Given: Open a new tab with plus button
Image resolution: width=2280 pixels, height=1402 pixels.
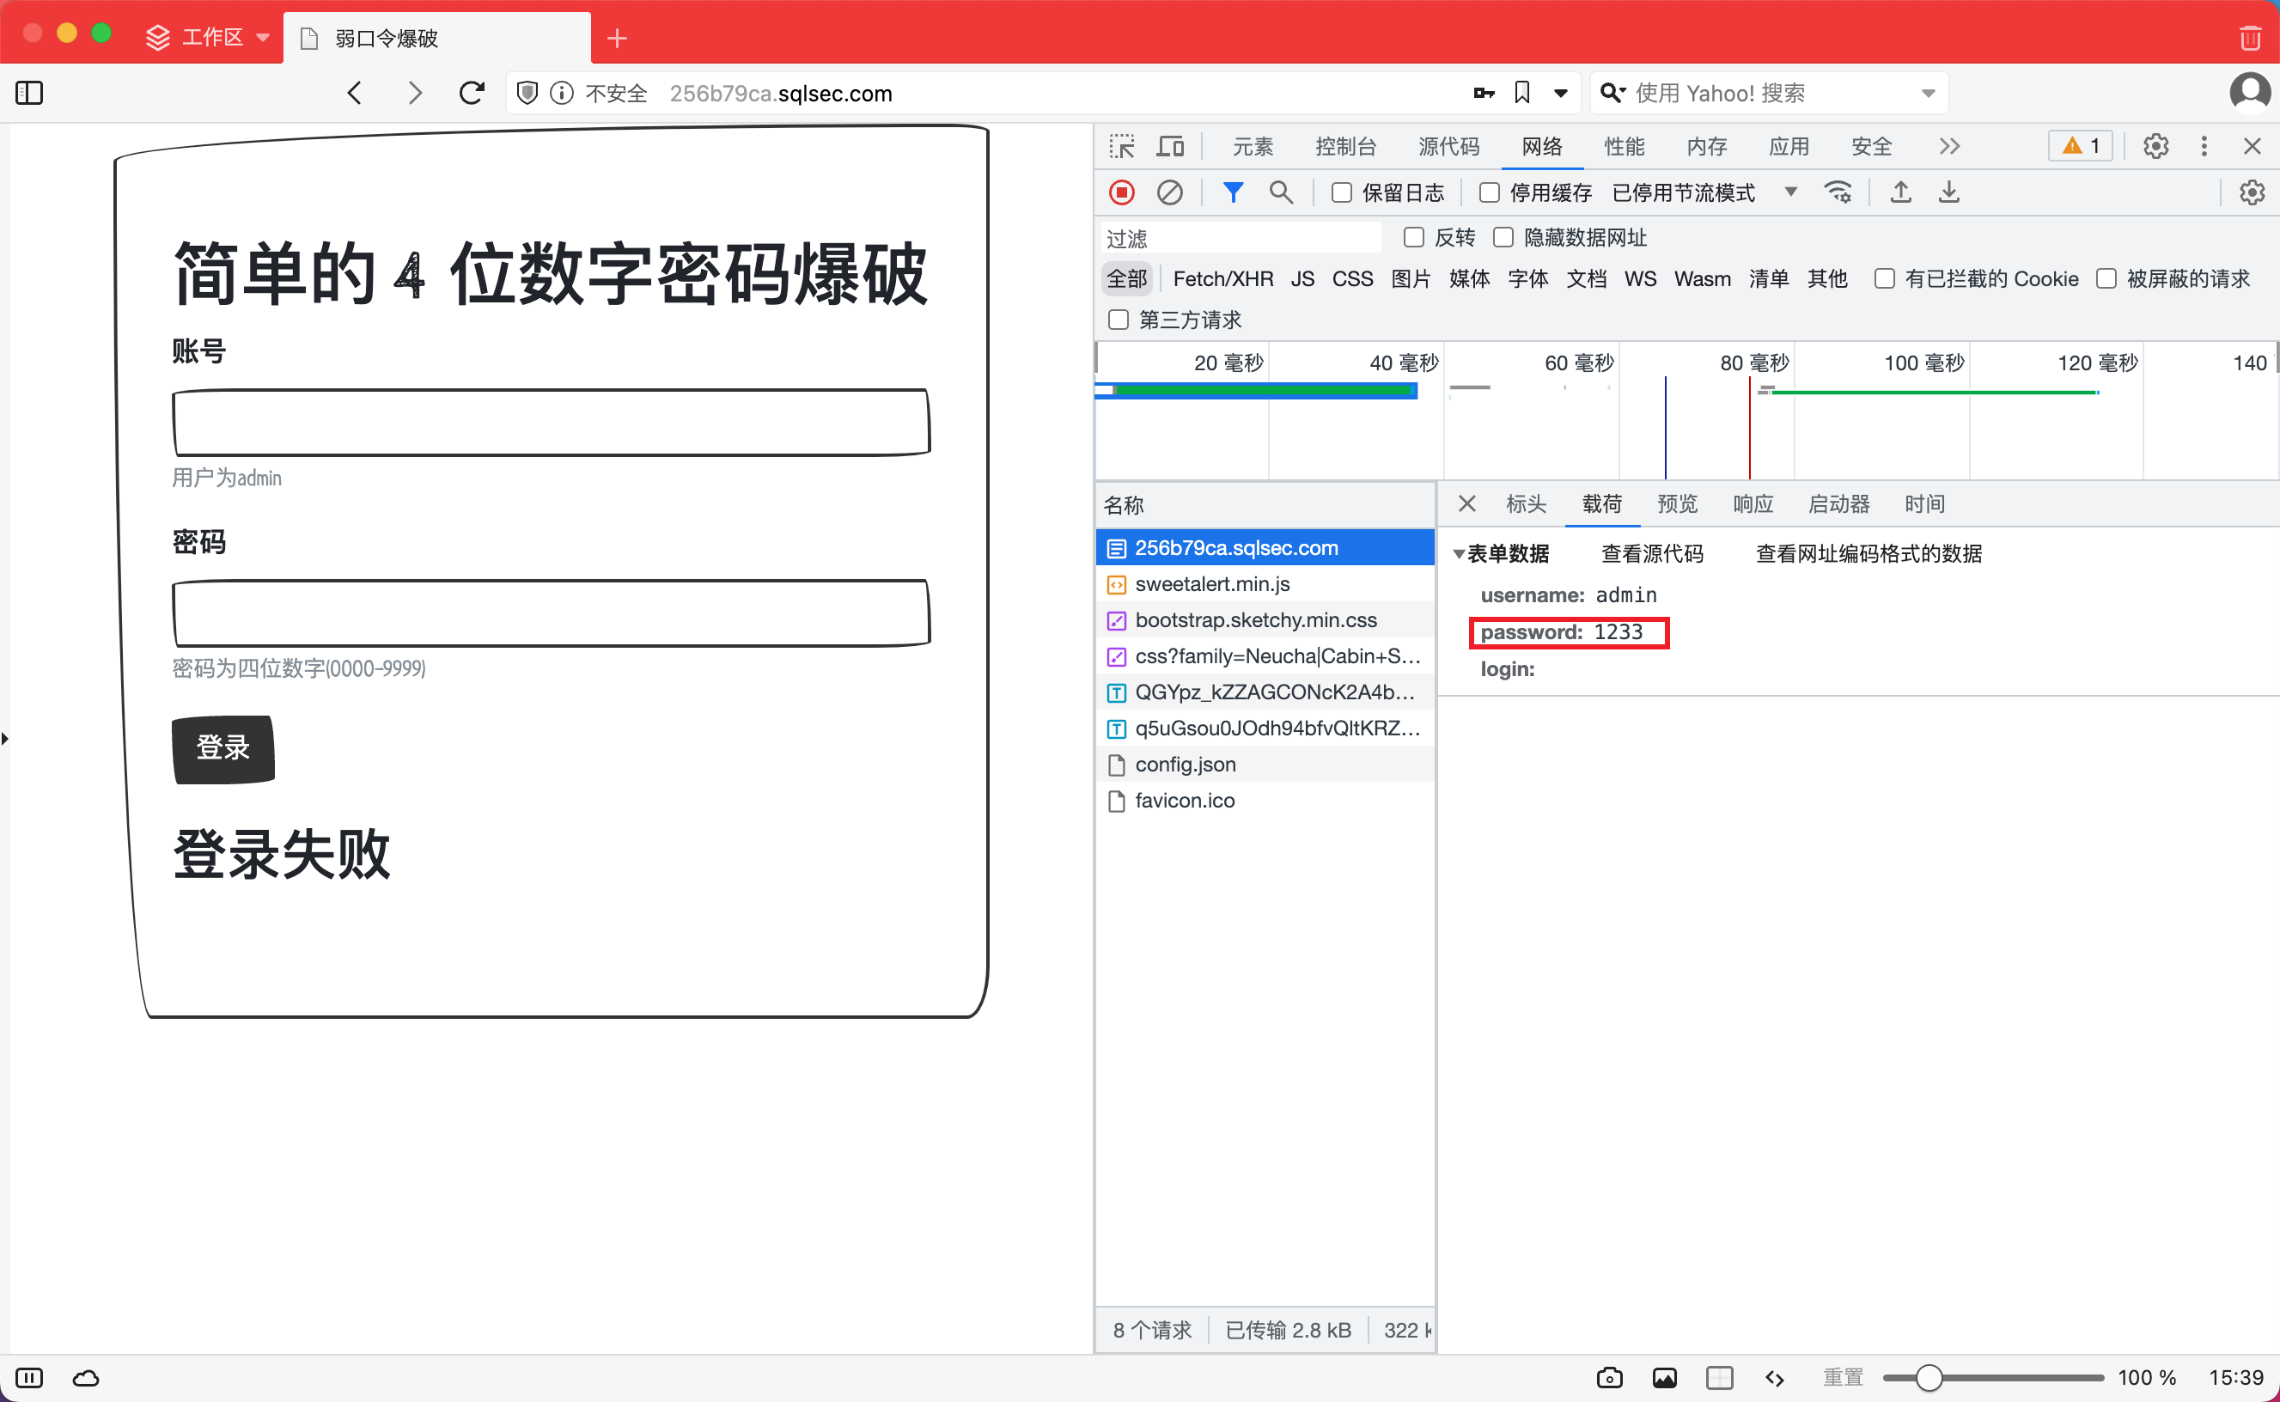Looking at the screenshot, I should [617, 38].
